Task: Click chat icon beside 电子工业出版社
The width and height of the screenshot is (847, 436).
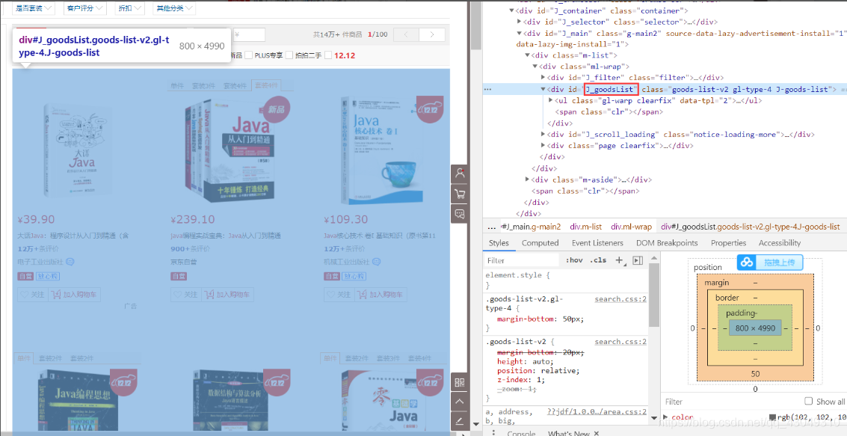Action: click(70, 262)
